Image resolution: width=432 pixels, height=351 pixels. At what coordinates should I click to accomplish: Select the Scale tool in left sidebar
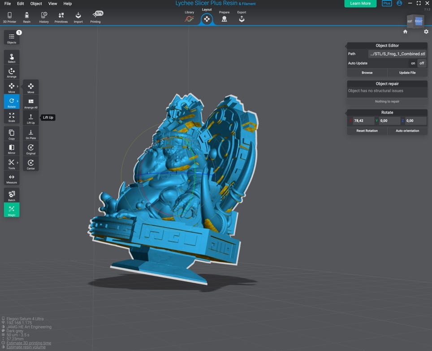(12, 117)
